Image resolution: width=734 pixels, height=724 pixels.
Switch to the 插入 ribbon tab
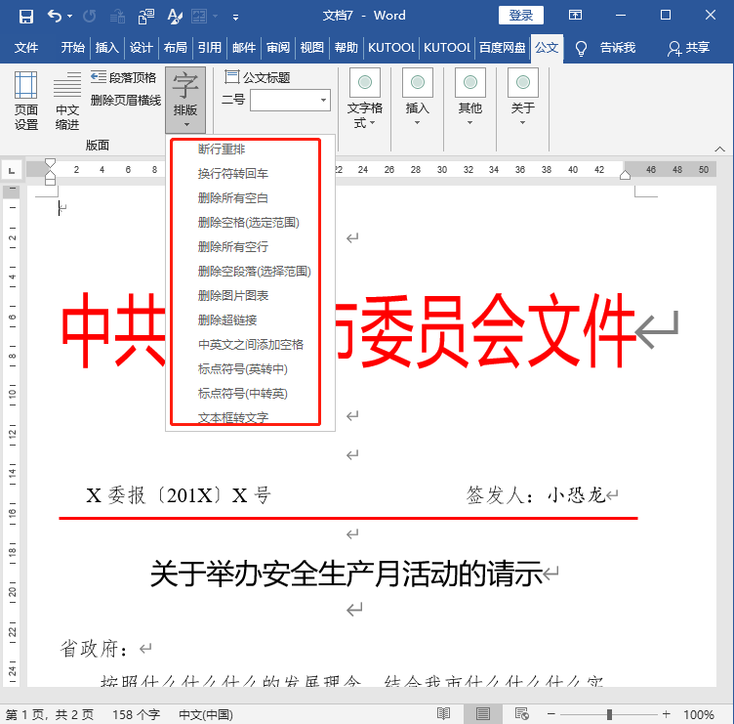[x=106, y=47]
